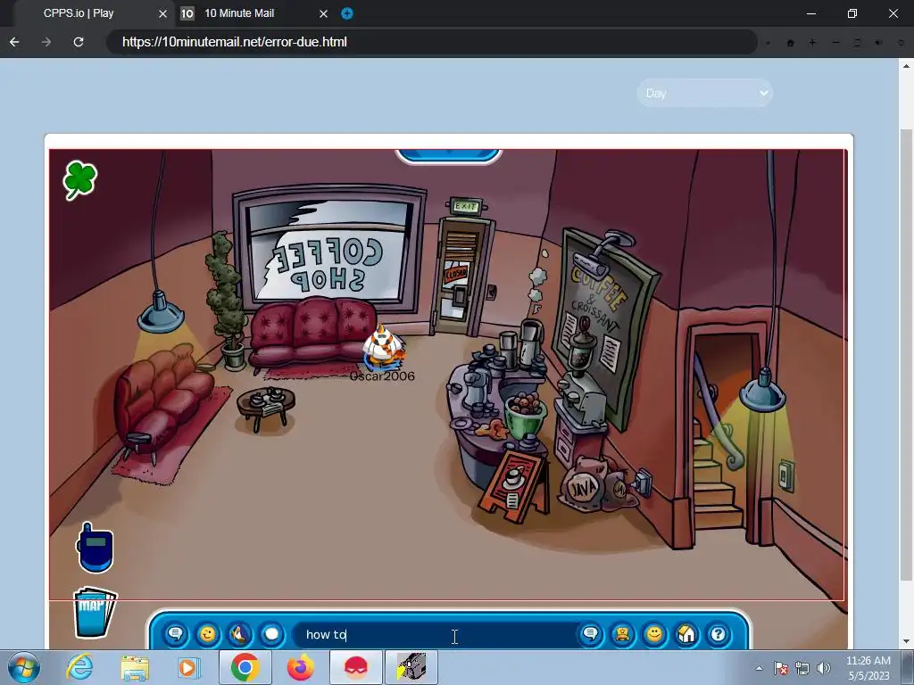The height and width of the screenshot is (685, 914).
Task: Expand the Day theme dropdown
Action: 705,93
